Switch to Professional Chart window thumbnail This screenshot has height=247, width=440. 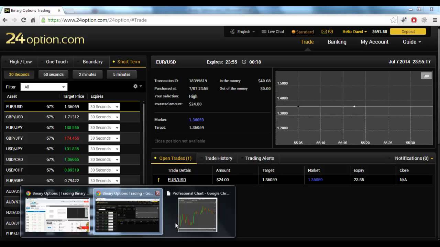pos(198,214)
